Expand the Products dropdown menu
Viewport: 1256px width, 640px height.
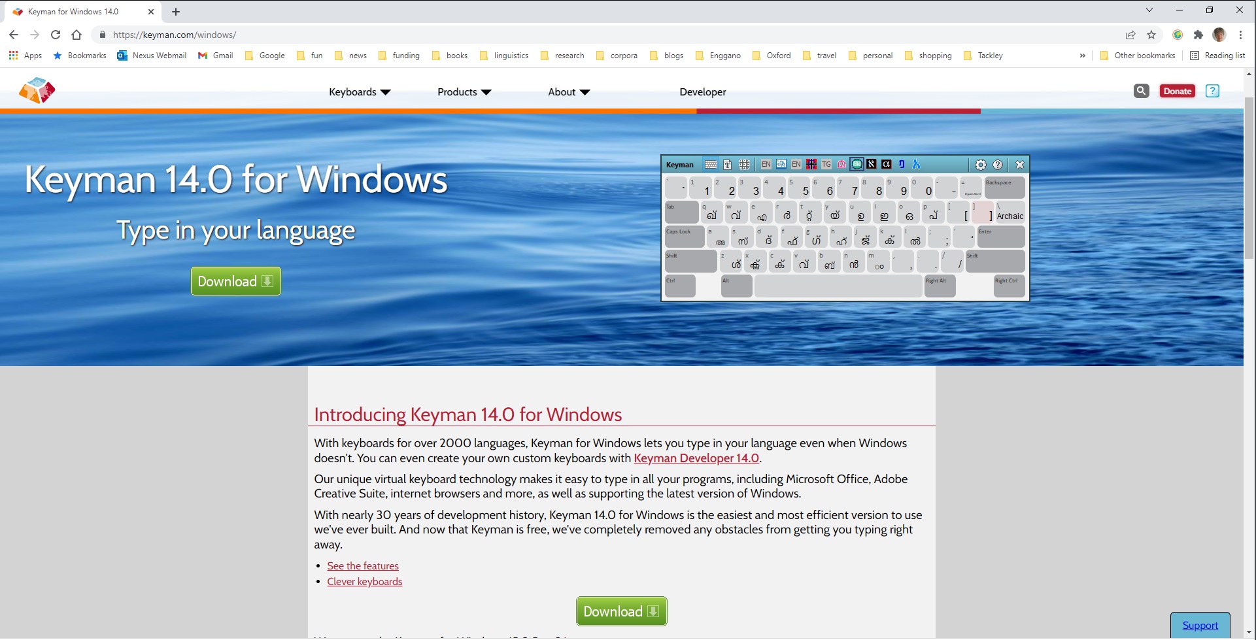click(x=464, y=92)
